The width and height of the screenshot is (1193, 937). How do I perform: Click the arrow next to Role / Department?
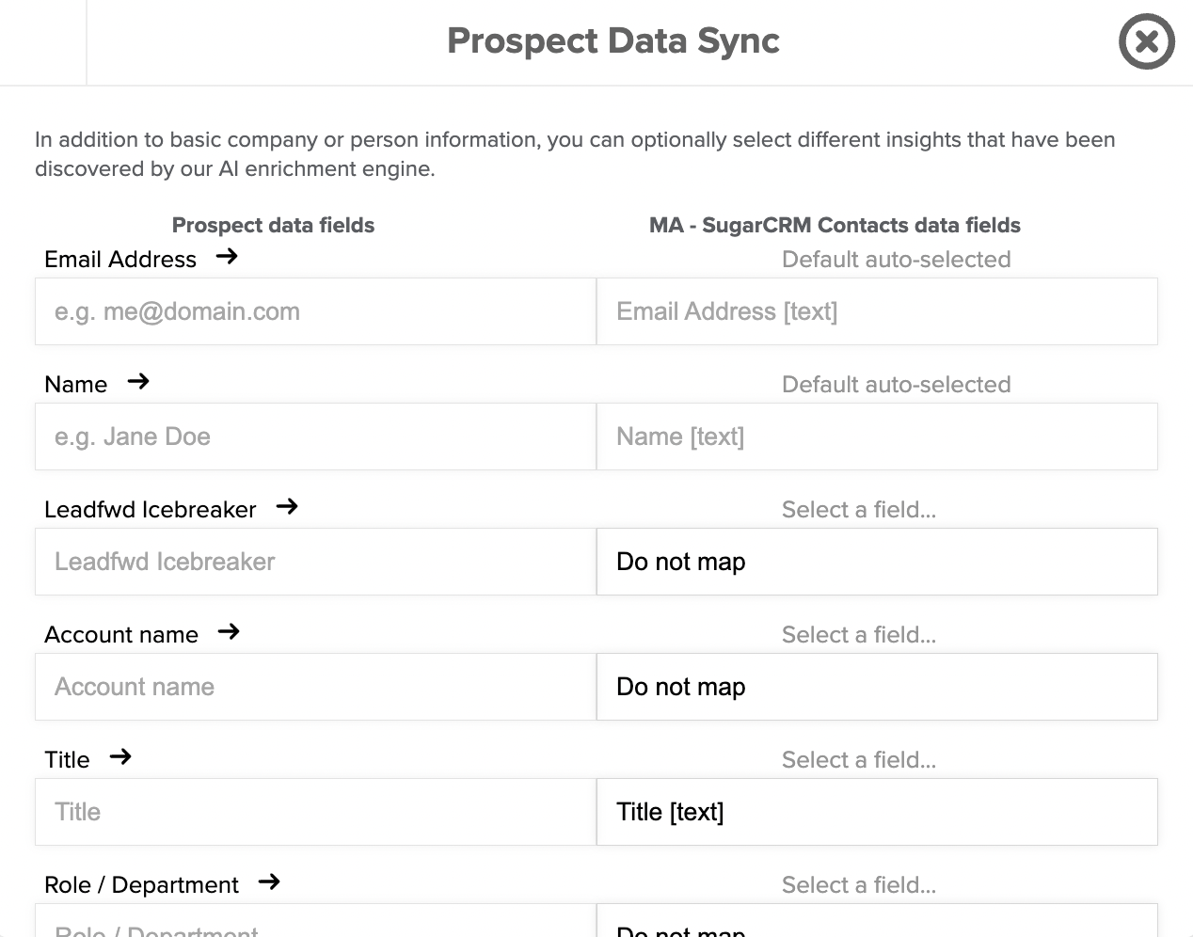point(269,881)
